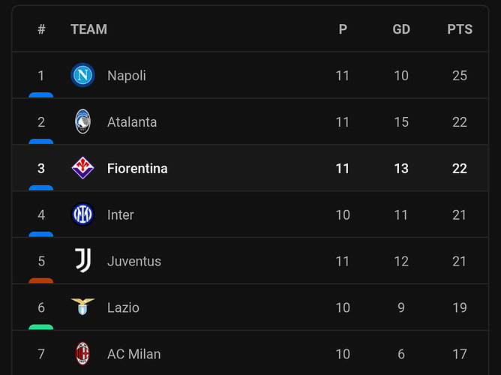Click the blue marker under position 1
The height and width of the screenshot is (375, 501).
tap(41, 94)
